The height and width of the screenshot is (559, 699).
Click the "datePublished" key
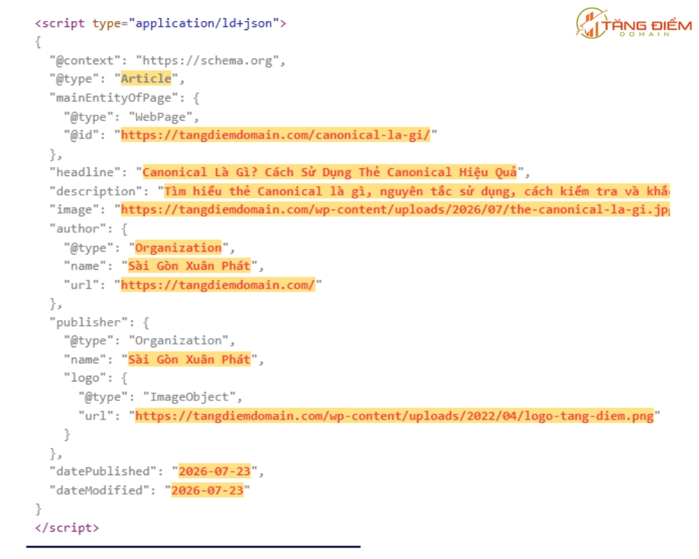pos(103,471)
